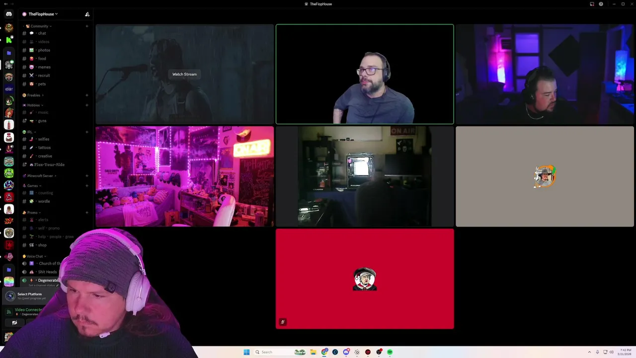Collapse the Voice Chat category
This screenshot has width=636, height=358.
tap(34, 256)
